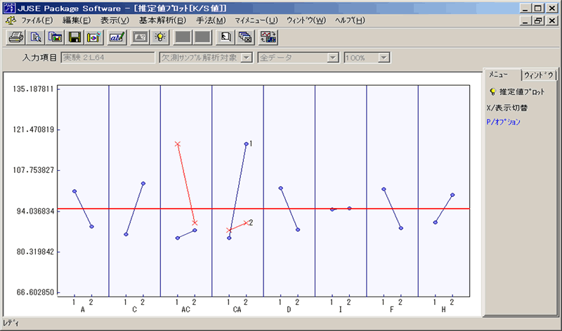The width and height of the screenshot is (562, 331).
Task: Click factor label H on x-axis
Action: tap(443, 309)
